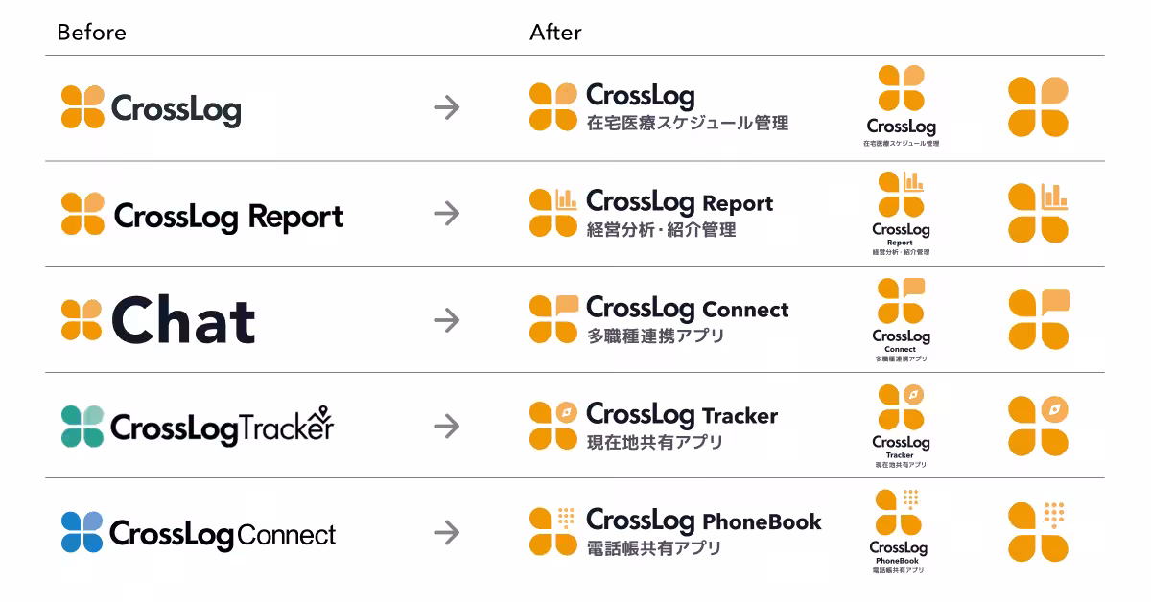Click the arrow in the Chat row
The height and width of the screenshot is (602, 1151).
point(446,319)
